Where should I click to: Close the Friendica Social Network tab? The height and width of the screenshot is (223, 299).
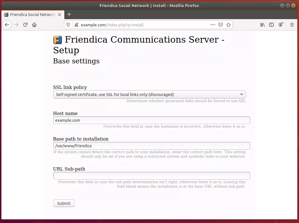click(60, 15)
